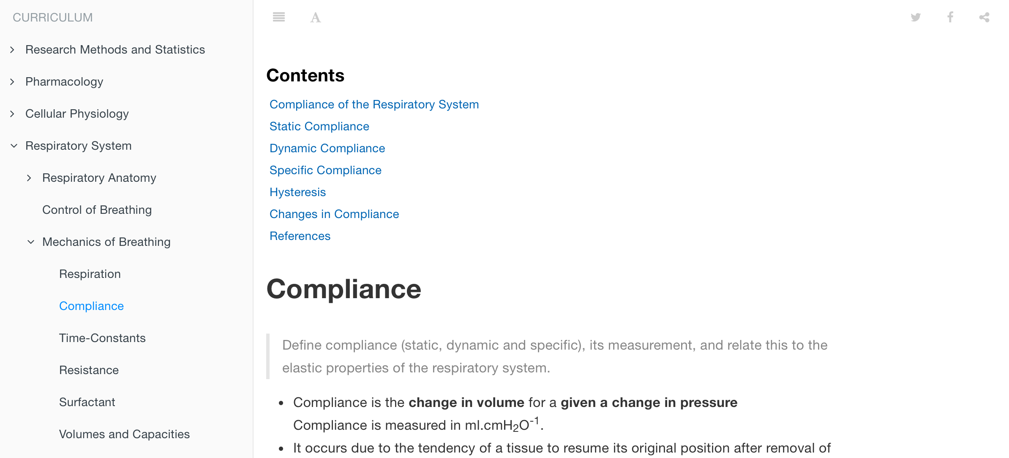
Task: Expand the Respiratory Anatomy chevron
Action: click(29, 178)
